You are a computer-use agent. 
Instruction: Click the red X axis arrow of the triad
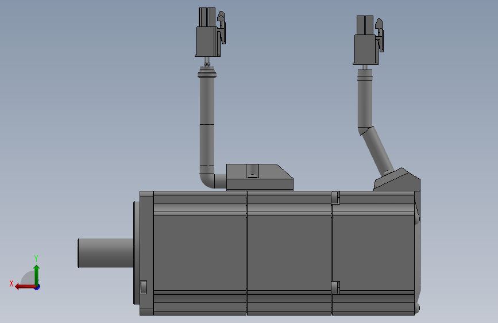click(25, 287)
